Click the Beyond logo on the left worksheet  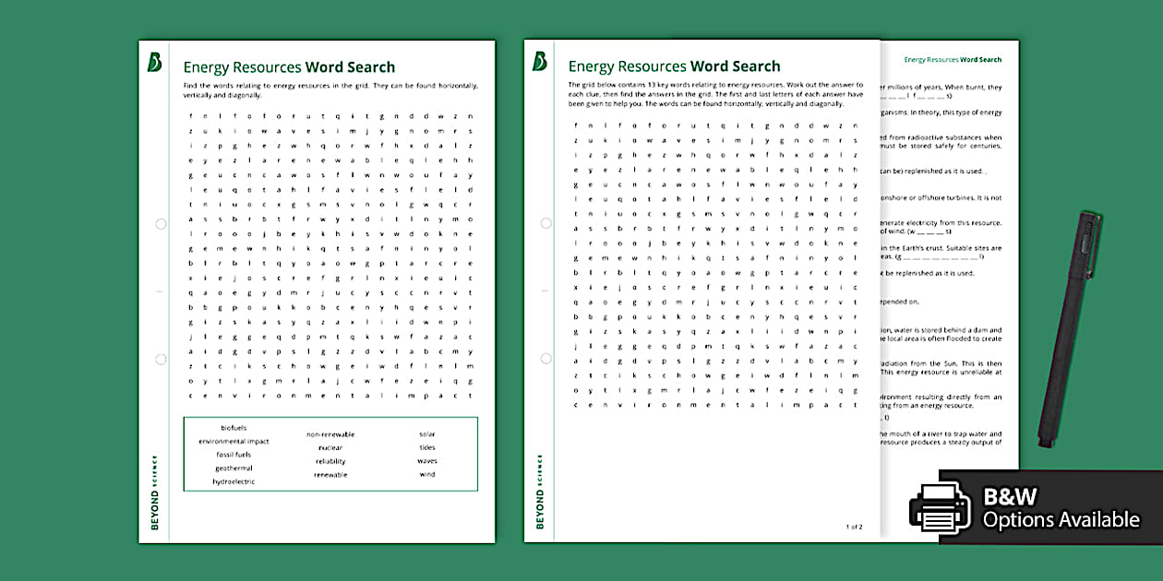(x=155, y=62)
